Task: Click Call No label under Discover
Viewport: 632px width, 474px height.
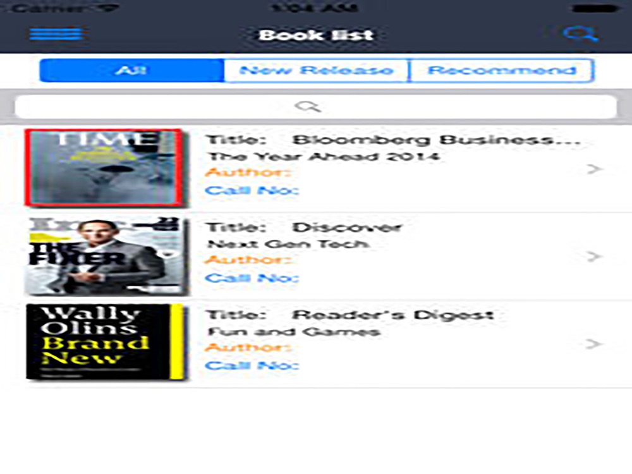Action: coord(252,278)
